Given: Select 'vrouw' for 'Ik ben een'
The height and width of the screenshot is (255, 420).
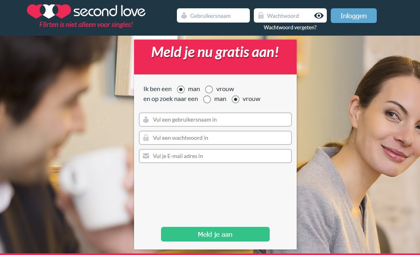Looking at the screenshot, I should pos(209,89).
